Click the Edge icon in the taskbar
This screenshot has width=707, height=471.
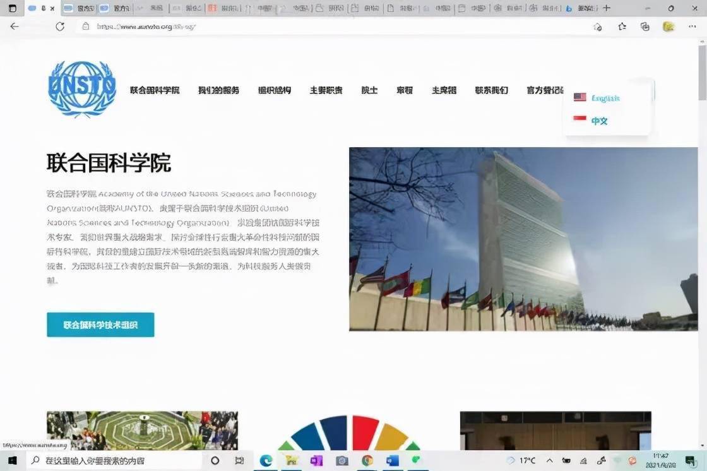coord(266,461)
